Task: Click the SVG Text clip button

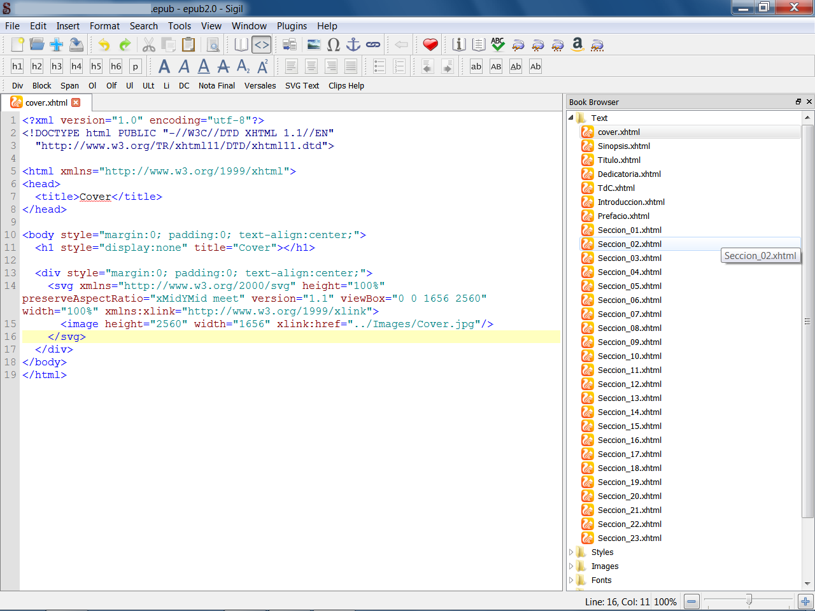Action: pos(302,86)
